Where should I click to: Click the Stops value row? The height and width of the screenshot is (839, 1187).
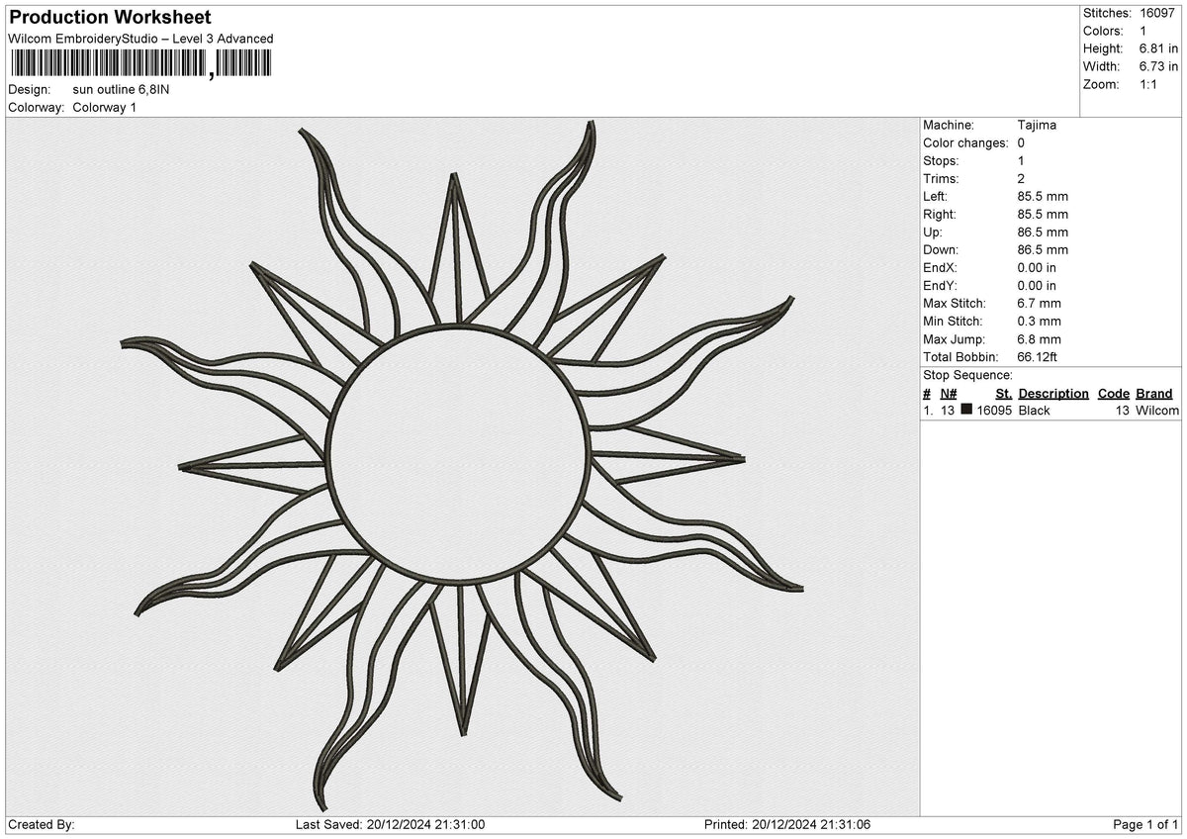coord(974,160)
